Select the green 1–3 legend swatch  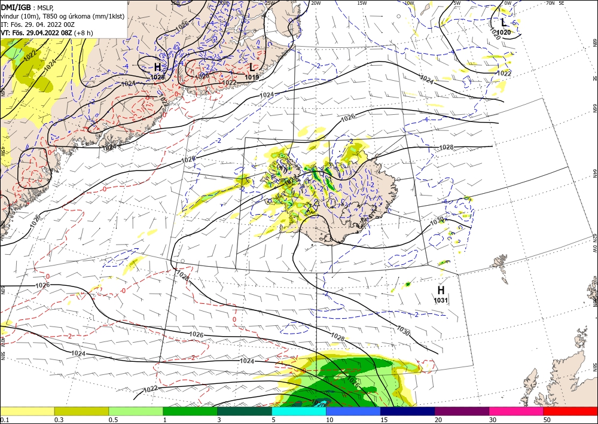190,411
